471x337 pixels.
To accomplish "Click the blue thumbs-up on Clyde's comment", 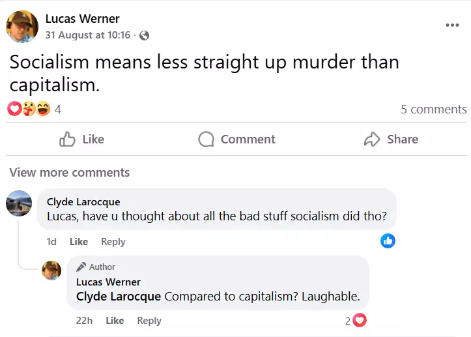I will tap(388, 241).
